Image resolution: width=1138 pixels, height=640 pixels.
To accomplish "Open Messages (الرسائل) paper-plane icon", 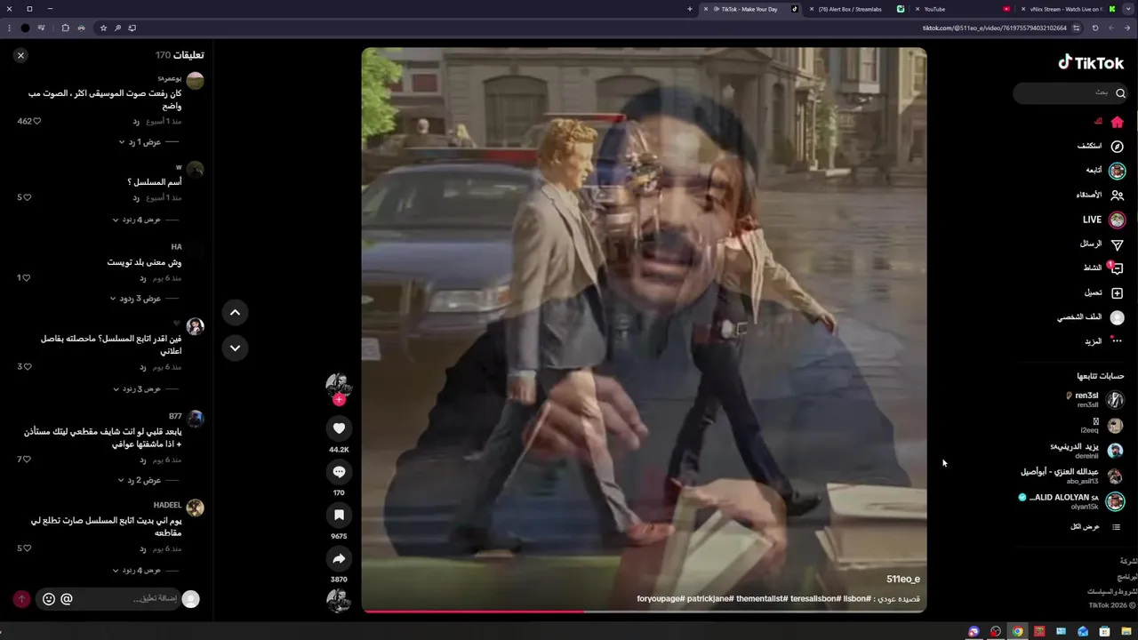I will click(x=1117, y=244).
